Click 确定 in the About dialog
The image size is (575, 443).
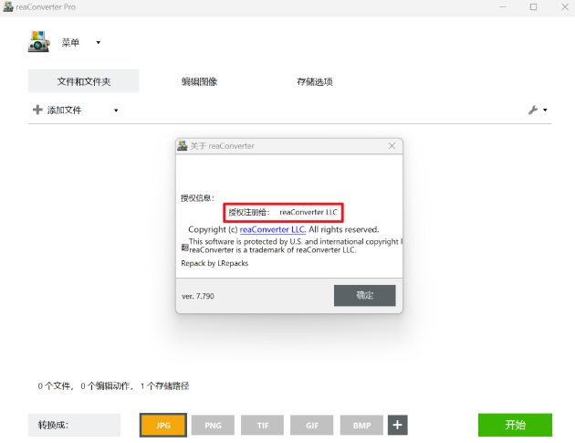coord(364,295)
